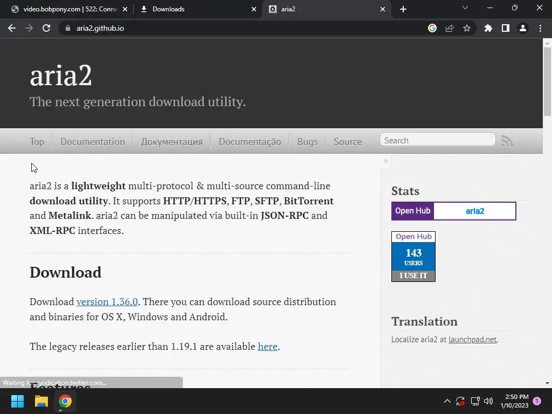Open a new tab with the plus button

403,9
